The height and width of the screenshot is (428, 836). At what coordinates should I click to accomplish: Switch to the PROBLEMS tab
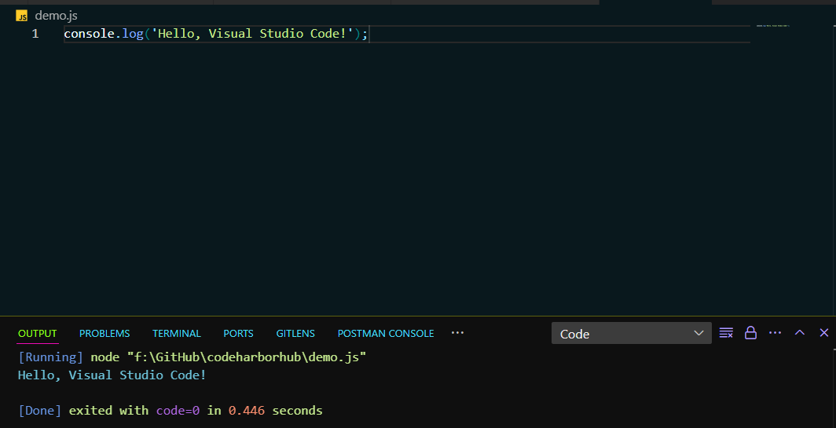coord(104,334)
